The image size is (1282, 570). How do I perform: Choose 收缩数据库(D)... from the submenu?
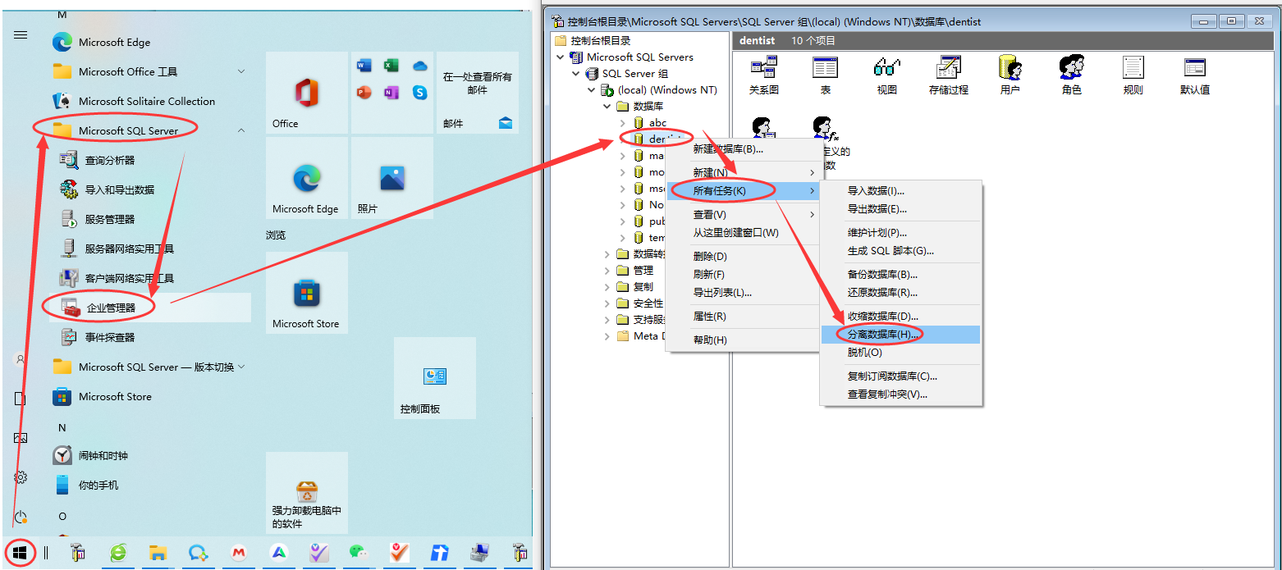(x=900, y=317)
